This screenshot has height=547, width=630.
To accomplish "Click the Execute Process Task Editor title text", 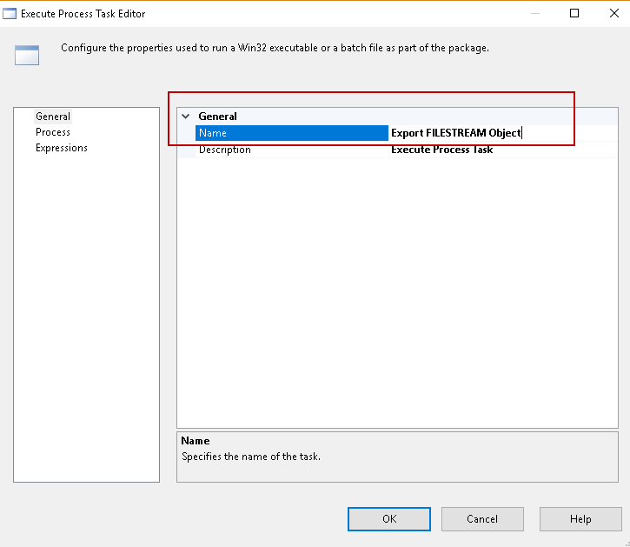I will [x=83, y=14].
